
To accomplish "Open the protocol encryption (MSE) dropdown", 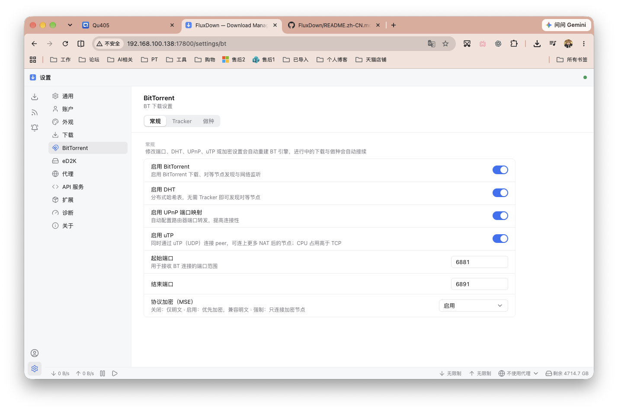I will (x=474, y=306).
